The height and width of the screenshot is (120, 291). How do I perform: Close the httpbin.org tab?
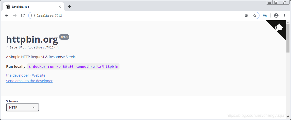pos(60,7)
